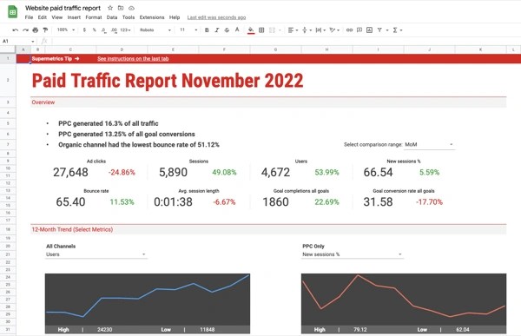
Task: Click the Sessions value 5,890
Action: pyautogui.click(x=173, y=172)
